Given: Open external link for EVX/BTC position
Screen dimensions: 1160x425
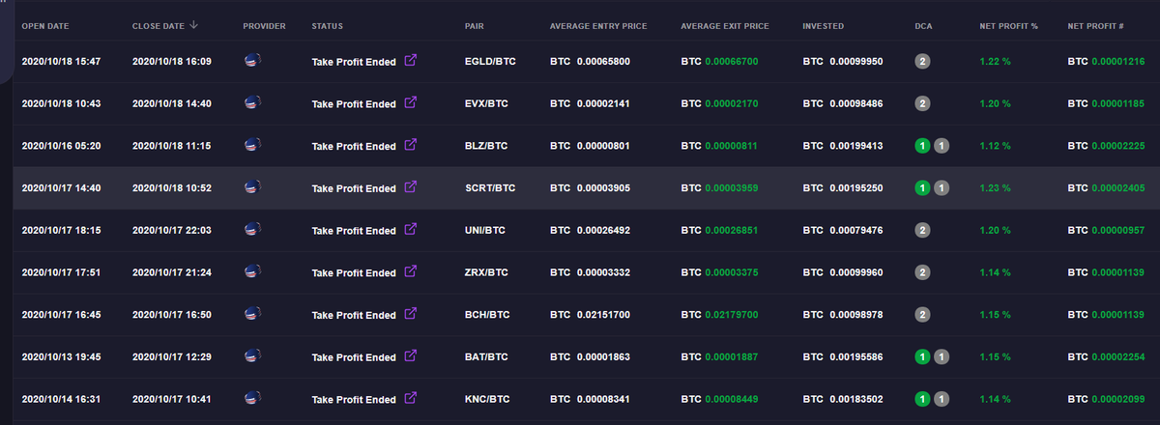Looking at the screenshot, I should [410, 102].
